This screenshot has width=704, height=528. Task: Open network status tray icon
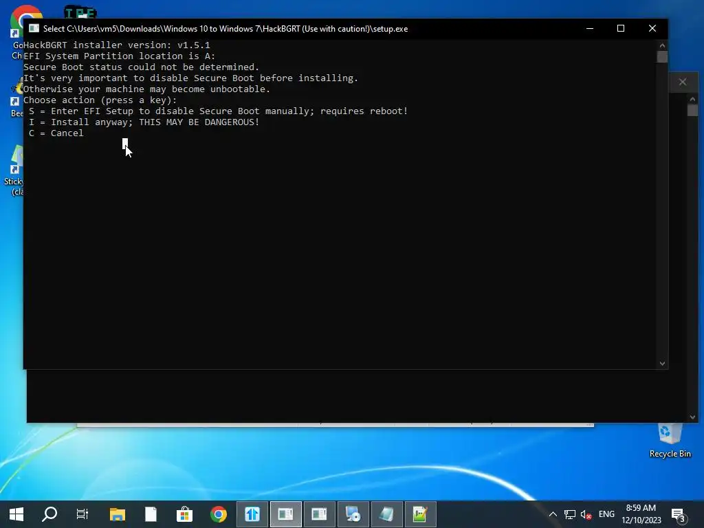(570, 514)
